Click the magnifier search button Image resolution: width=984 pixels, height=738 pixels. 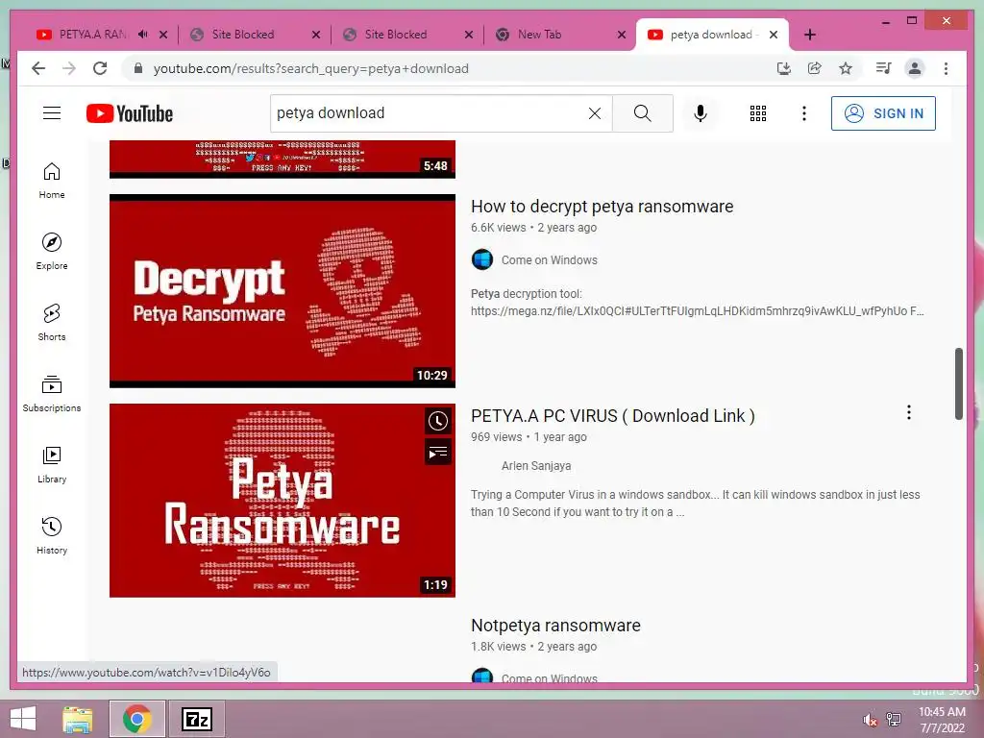[x=642, y=113]
